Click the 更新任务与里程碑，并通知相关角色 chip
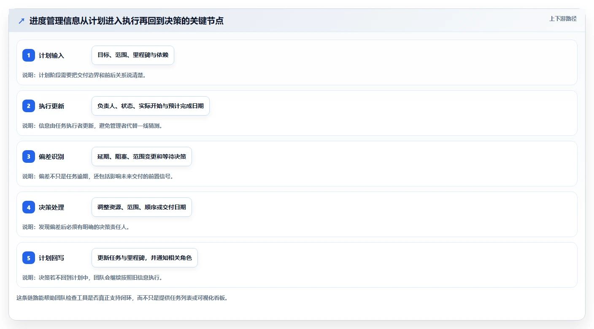Screen dimensions: 594x329 145,258
